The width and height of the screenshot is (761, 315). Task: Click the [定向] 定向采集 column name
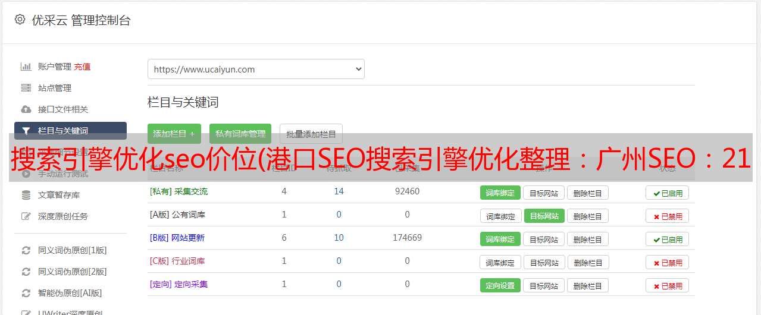coord(178,284)
